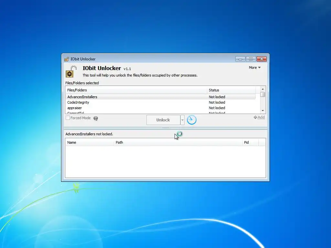Open the More menu
331x248 pixels.
click(x=255, y=67)
